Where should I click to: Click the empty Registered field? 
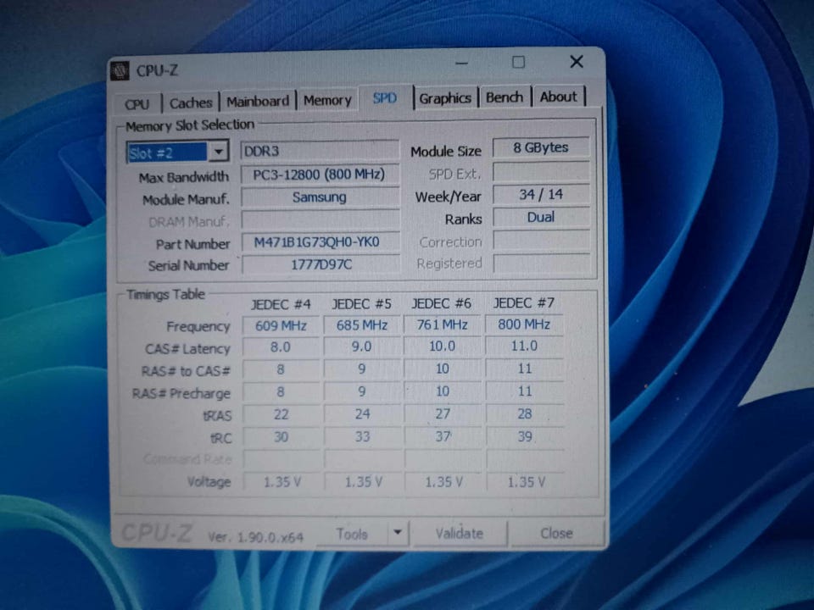pos(541,263)
